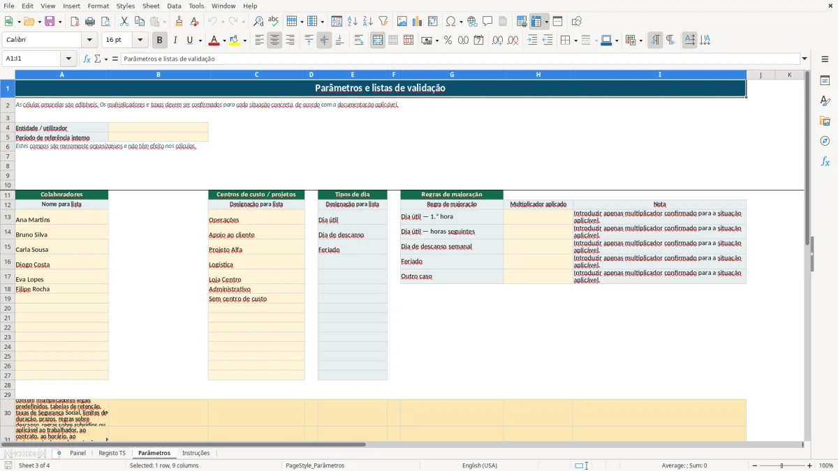This screenshot has height=471, width=838.
Task: Click Sort Ascending icon
Action: (x=353, y=22)
